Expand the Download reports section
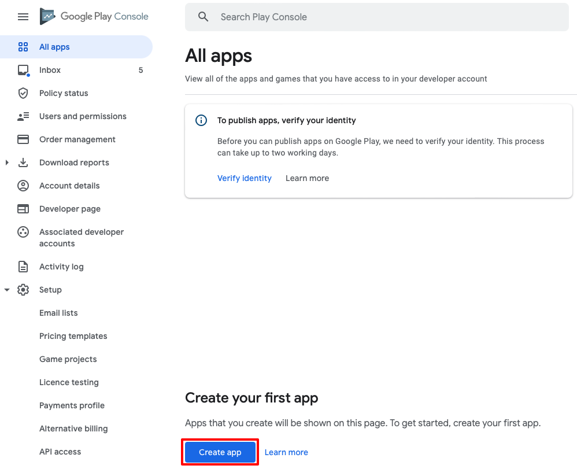 7,163
